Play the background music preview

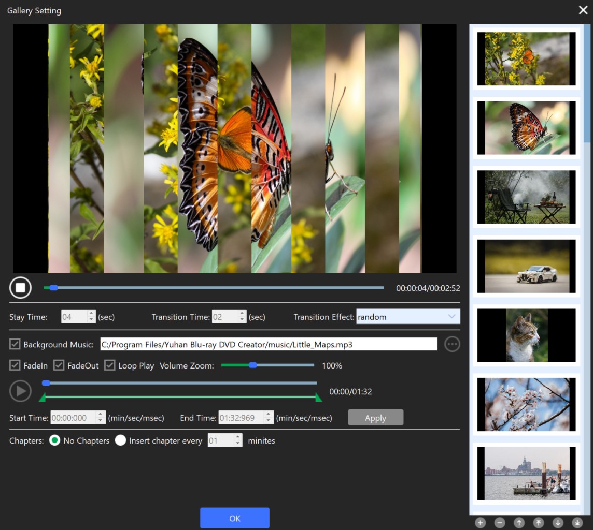(20, 391)
